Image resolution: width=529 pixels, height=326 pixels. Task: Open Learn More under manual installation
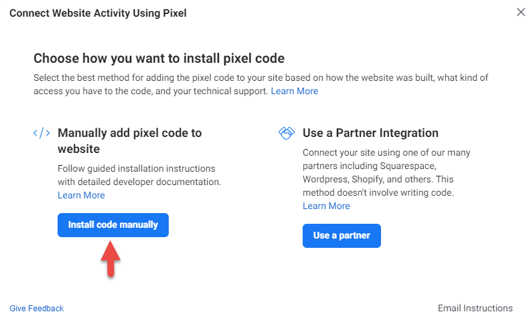click(81, 195)
